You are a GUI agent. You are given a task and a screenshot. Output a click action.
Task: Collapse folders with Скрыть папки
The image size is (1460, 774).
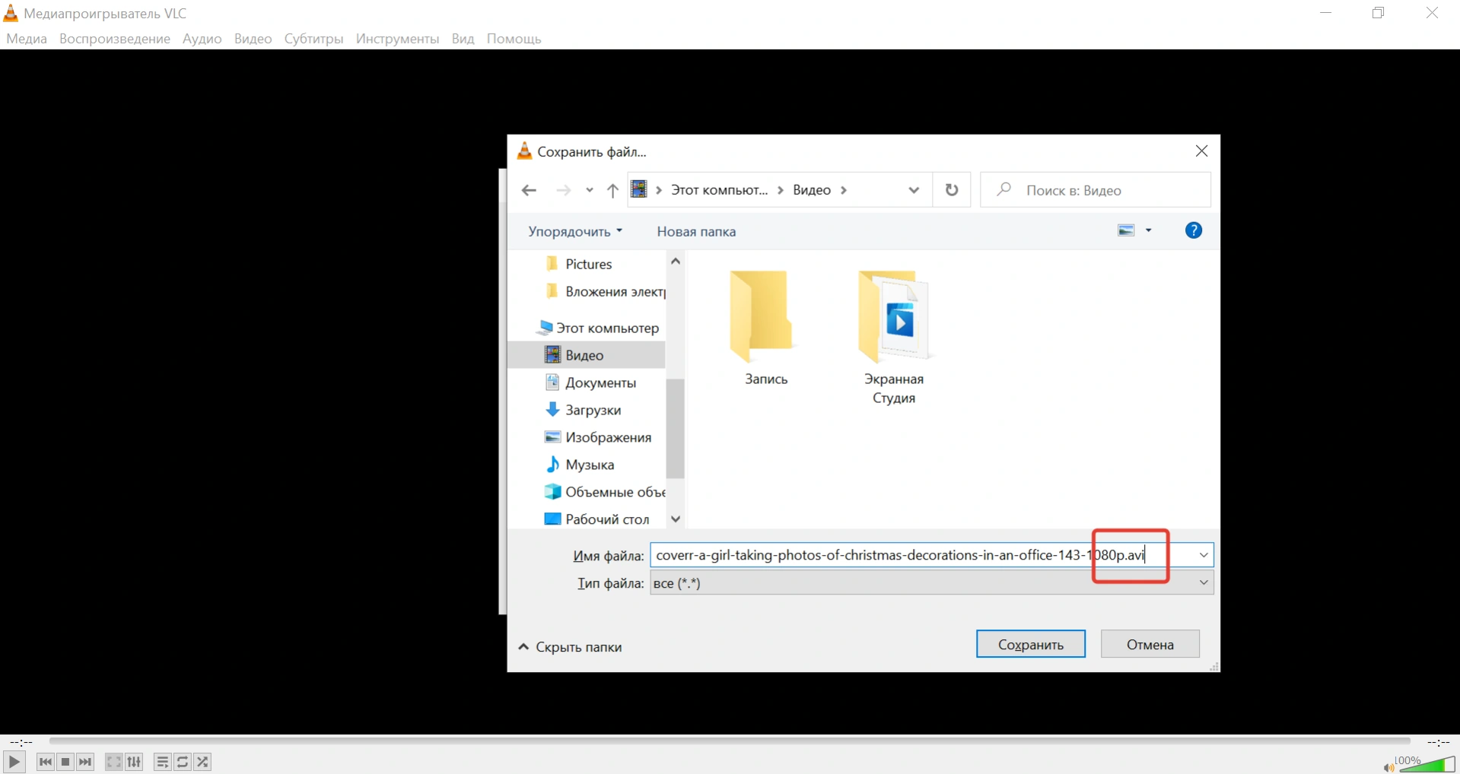point(571,647)
